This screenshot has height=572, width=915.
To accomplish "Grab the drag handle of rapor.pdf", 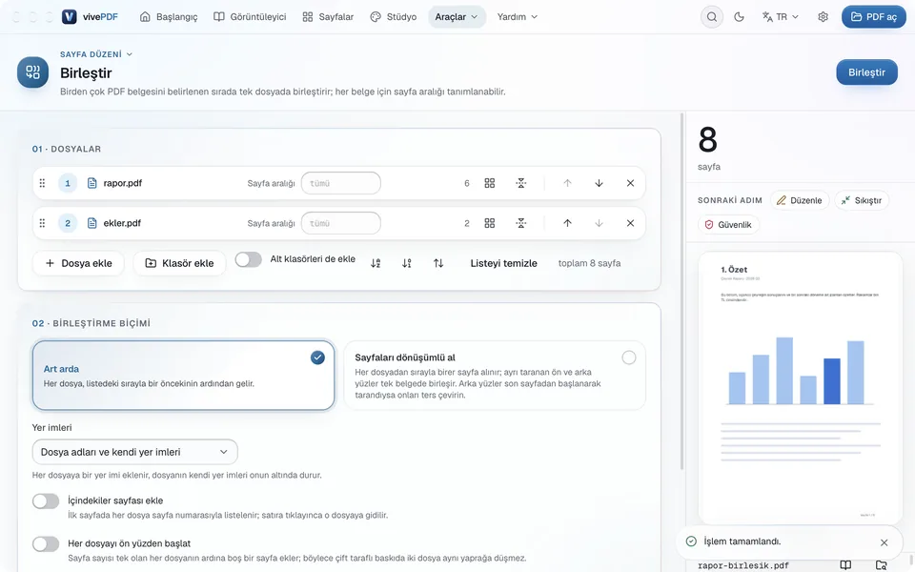I will [x=42, y=183].
